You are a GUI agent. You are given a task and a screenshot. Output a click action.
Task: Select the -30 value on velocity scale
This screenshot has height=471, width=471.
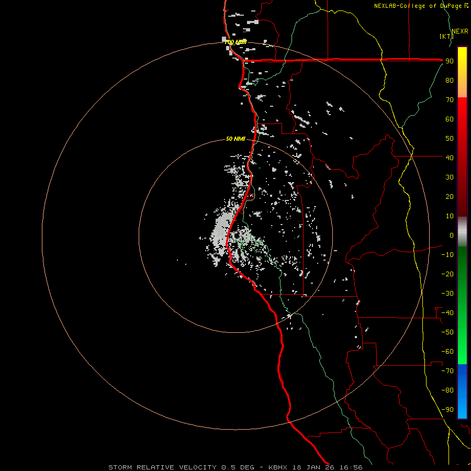447,294
